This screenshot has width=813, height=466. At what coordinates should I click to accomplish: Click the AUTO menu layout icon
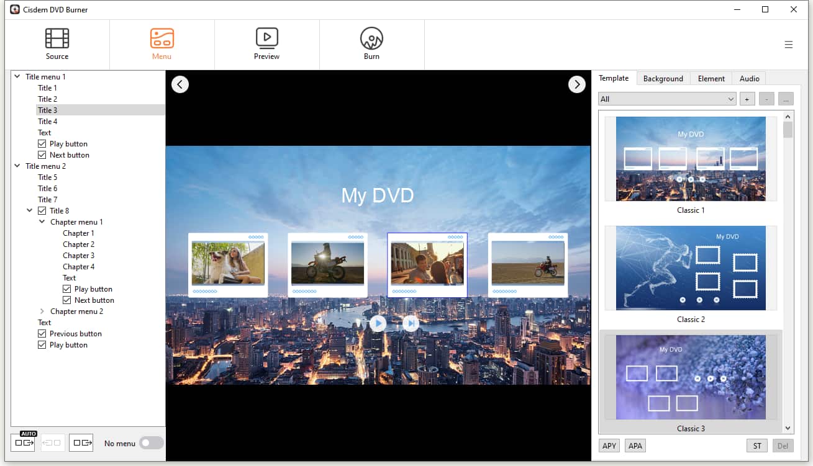23,442
